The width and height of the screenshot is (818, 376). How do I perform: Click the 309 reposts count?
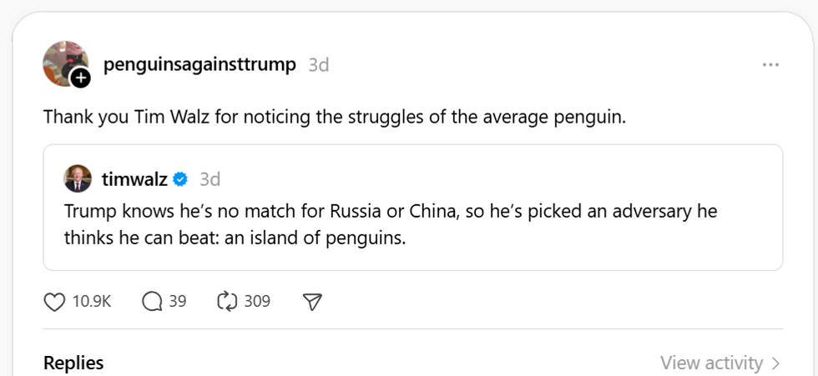pyautogui.click(x=257, y=302)
